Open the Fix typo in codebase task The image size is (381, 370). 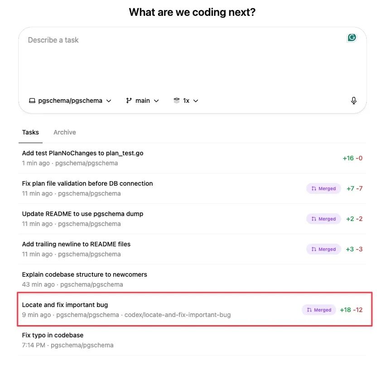click(53, 335)
